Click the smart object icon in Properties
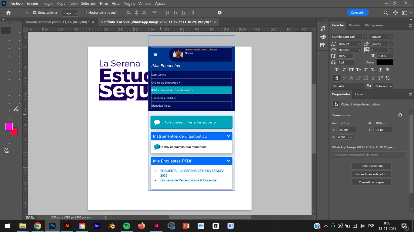 [336, 104]
